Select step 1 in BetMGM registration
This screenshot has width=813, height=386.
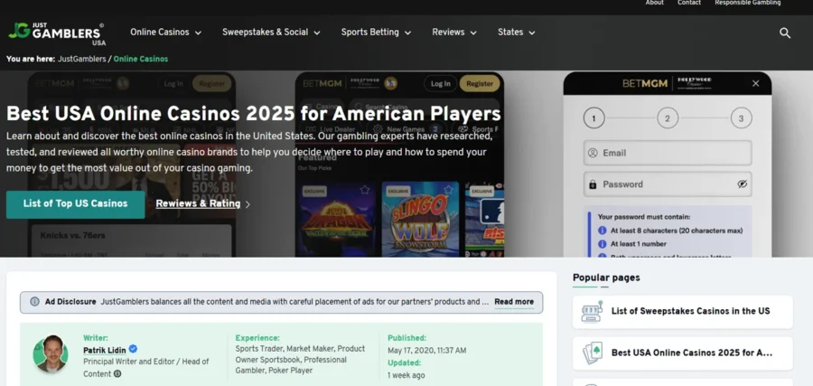(593, 118)
